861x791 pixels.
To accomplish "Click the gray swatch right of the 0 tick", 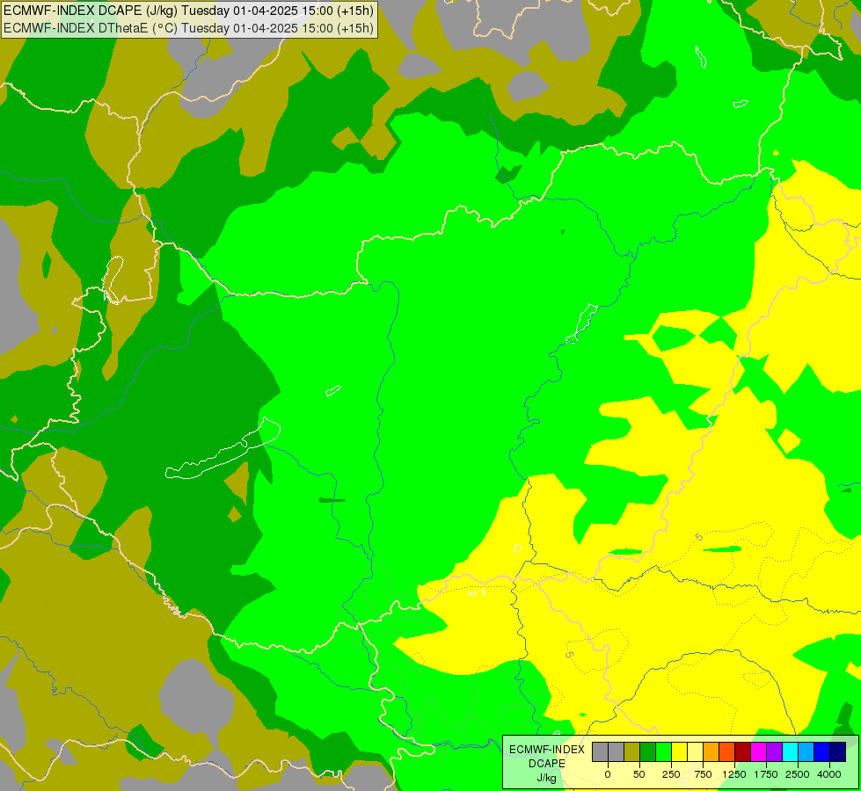I will point(617,752).
